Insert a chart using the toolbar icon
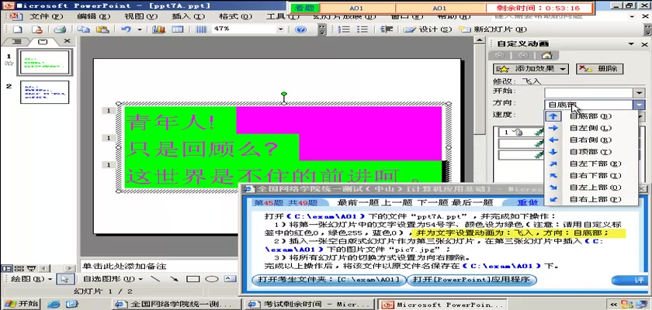 (158, 29)
